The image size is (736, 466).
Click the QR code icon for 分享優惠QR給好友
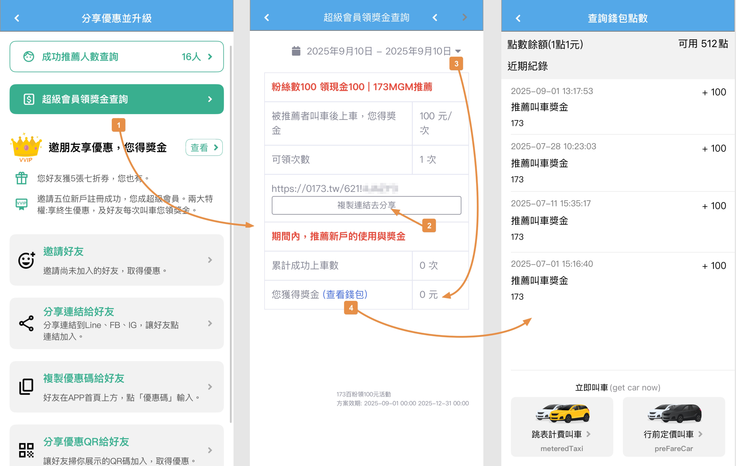[26, 450]
